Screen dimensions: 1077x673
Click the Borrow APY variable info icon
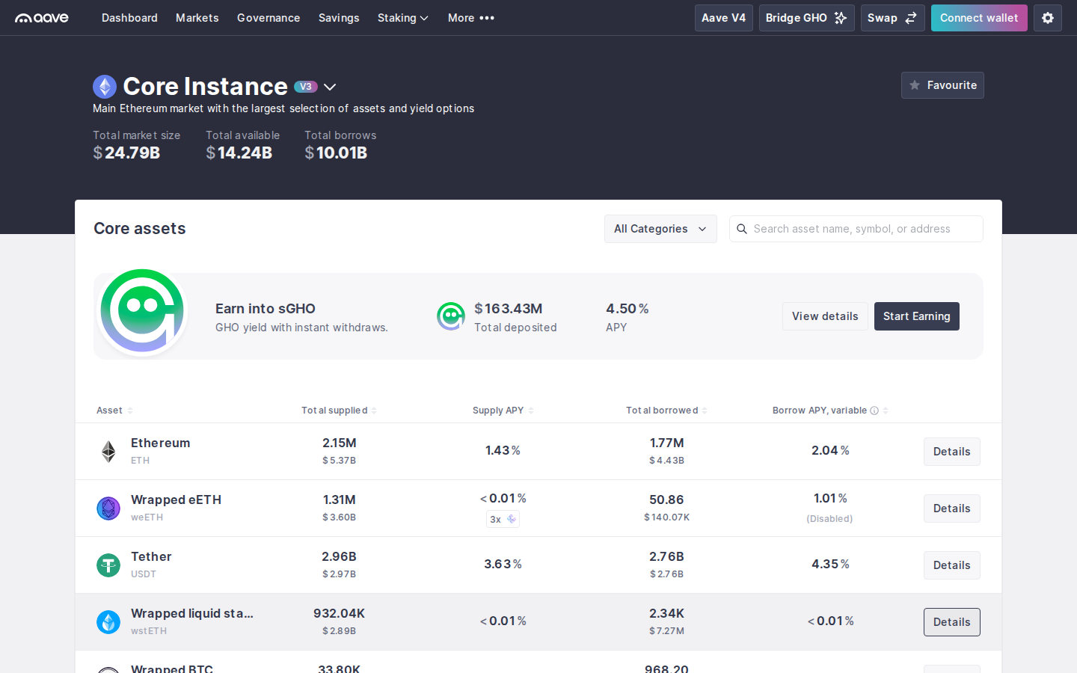click(x=874, y=411)
